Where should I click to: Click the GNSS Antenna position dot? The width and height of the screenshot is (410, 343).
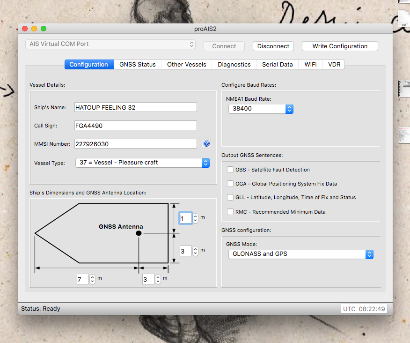[x=139, y=233]
